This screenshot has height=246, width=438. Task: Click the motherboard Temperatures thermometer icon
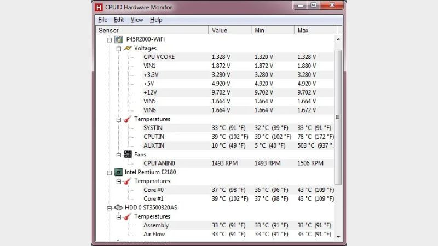[128, 119]
